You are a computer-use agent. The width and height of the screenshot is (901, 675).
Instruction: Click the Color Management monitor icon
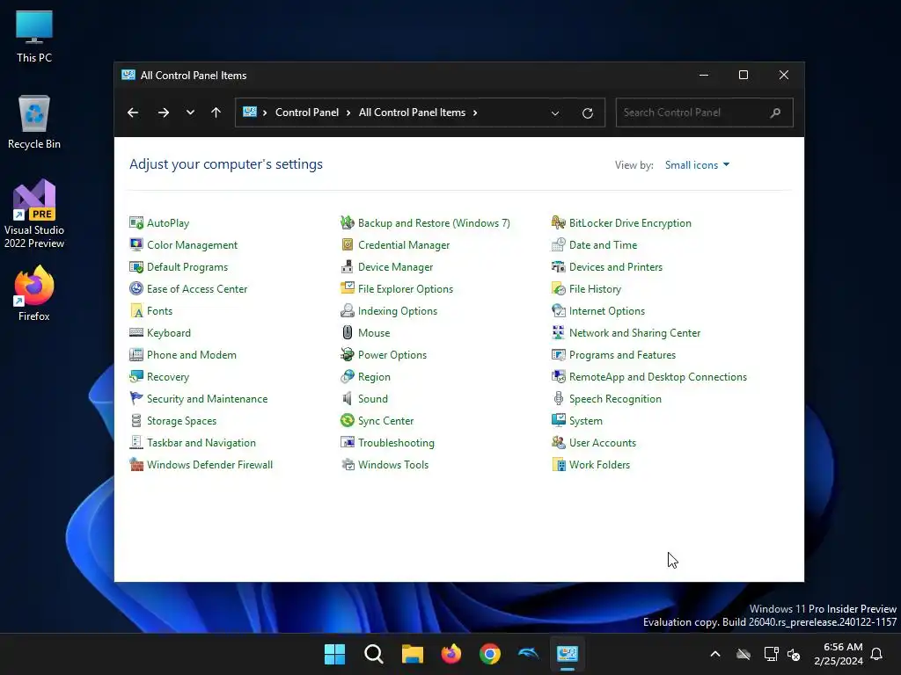click(136, 244)
